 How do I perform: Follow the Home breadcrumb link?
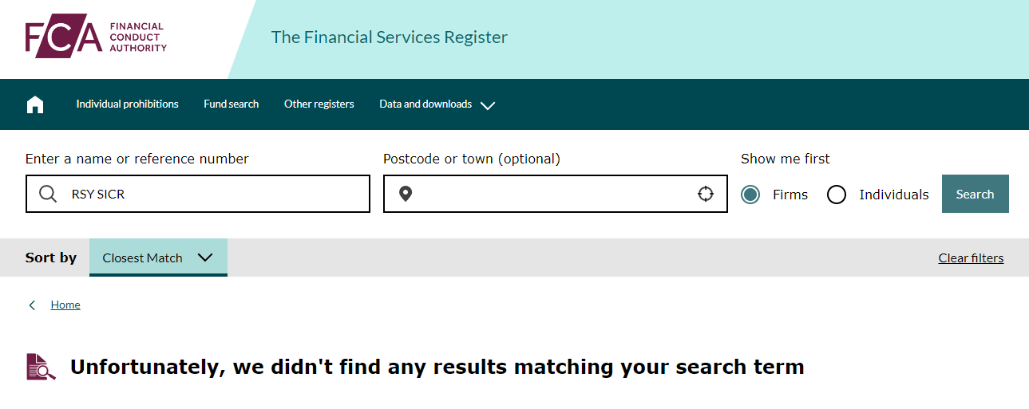coord(65,305)
